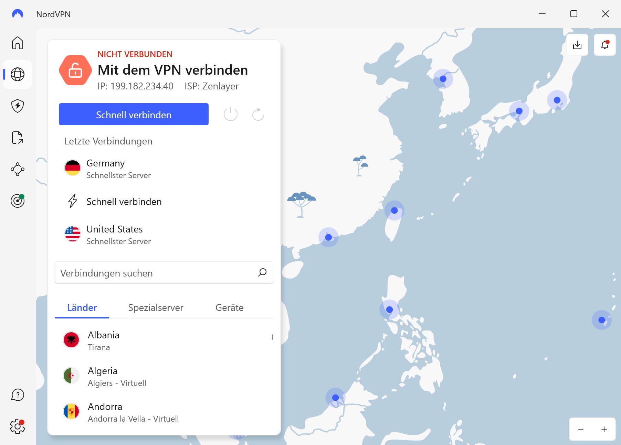Image resolution: width=621 pixels, height=445 pixels.
Task: Open the file sharing sidebar icon
Action: coord(18,138)
